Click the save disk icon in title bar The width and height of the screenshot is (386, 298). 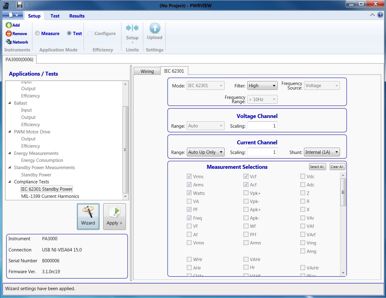point(20,5)
